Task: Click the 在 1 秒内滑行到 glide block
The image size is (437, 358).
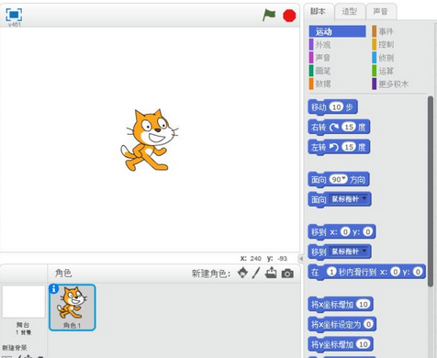Action: [366, 272]
